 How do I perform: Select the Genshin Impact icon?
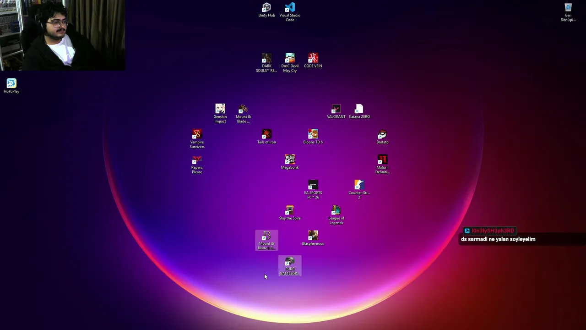tap(220, 113)
